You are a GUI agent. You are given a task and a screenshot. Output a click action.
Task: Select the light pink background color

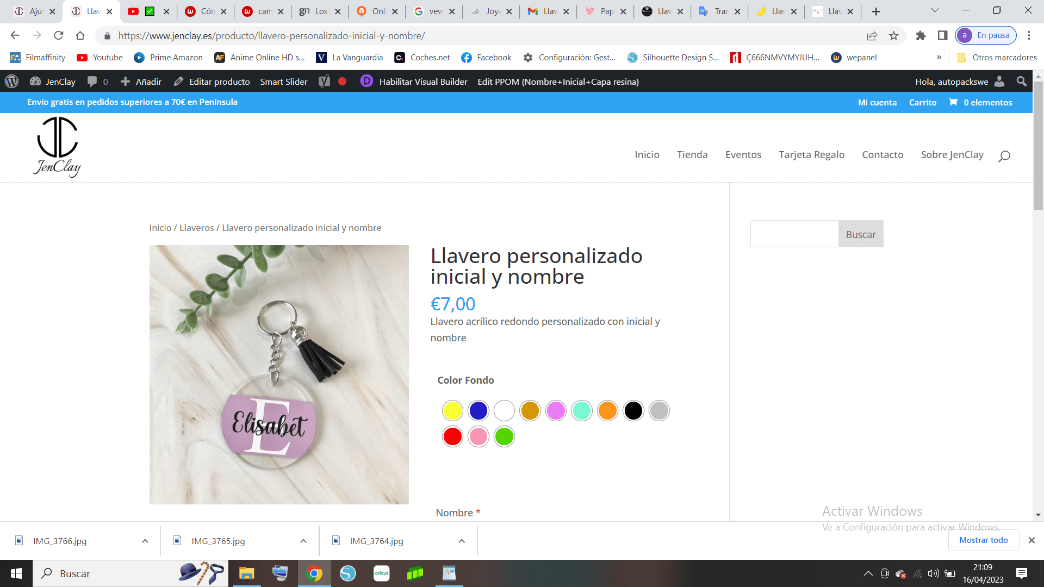coord(478,436)
